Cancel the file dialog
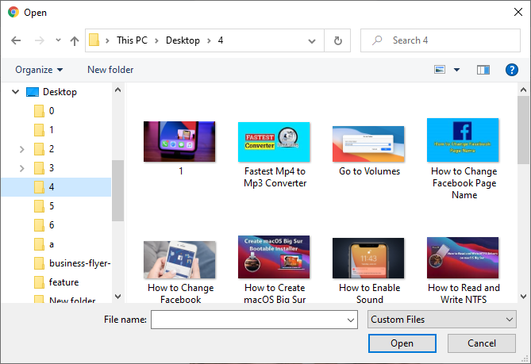This screenshot has width=531, height=364. 482,343
